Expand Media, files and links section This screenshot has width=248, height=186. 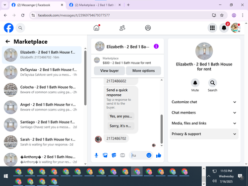point(204,123)
